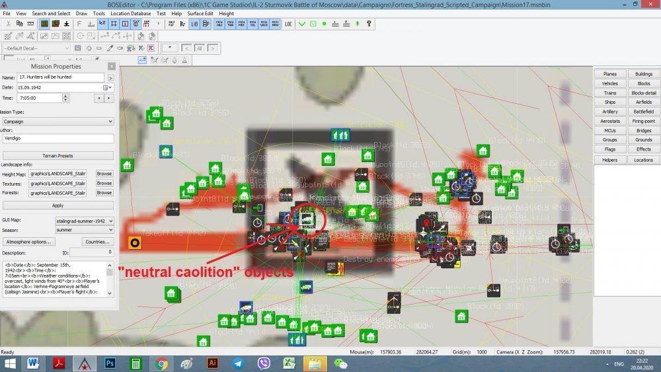
Task: Click the Cut scissors toolbar icon
Action: click(7, 24)
